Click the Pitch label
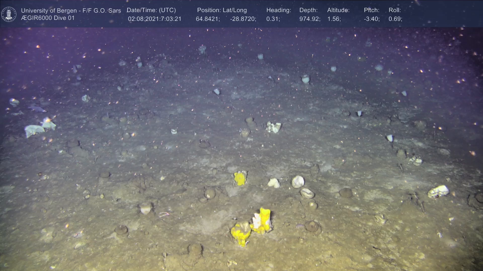This screenshot has height=271, width=483. (x=372, y=10)
